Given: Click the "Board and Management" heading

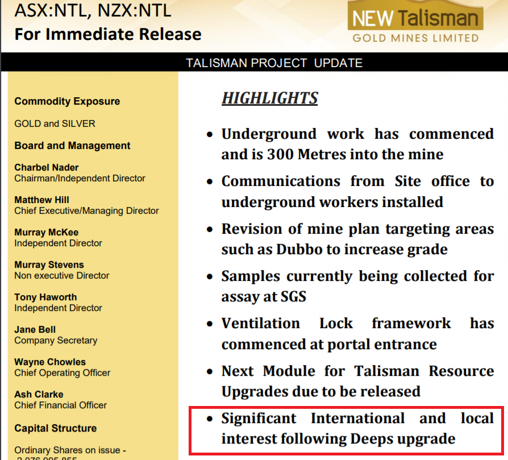Looking at the screenshot, I should click(x=72, y=146).
